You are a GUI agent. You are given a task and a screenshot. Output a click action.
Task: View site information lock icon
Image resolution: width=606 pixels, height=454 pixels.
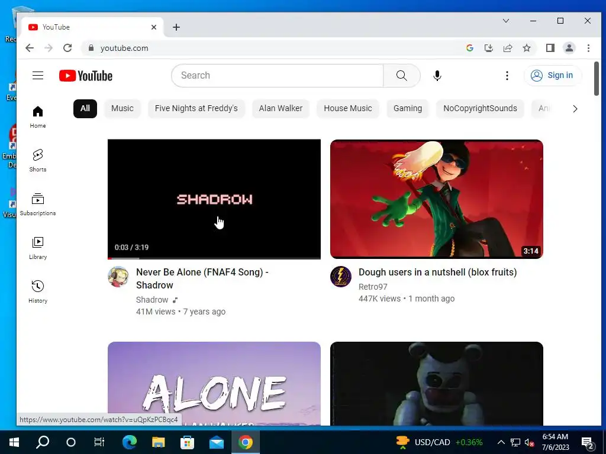[91, 48]
